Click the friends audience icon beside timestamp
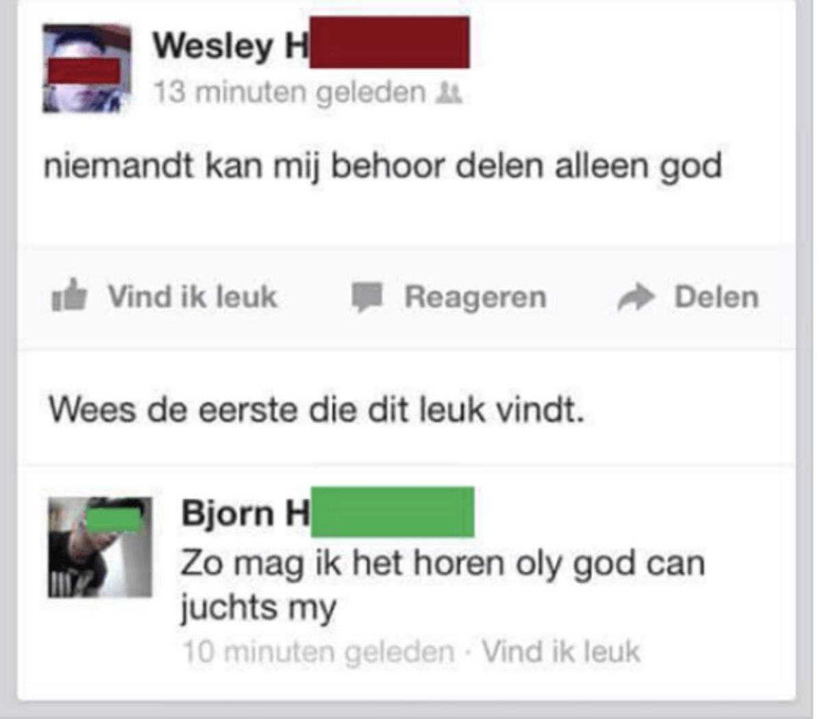 point(450,92)
